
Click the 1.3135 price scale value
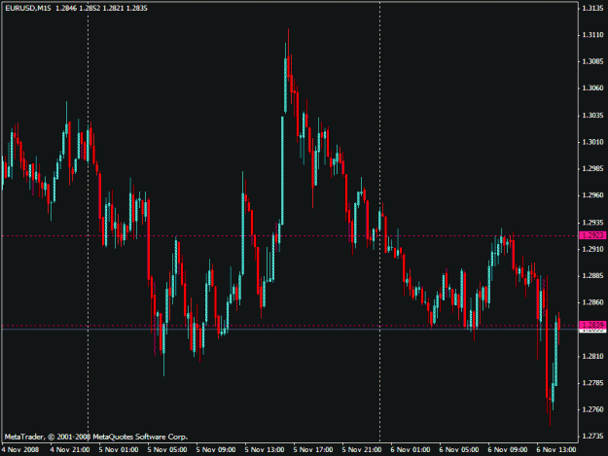(592, 8)
